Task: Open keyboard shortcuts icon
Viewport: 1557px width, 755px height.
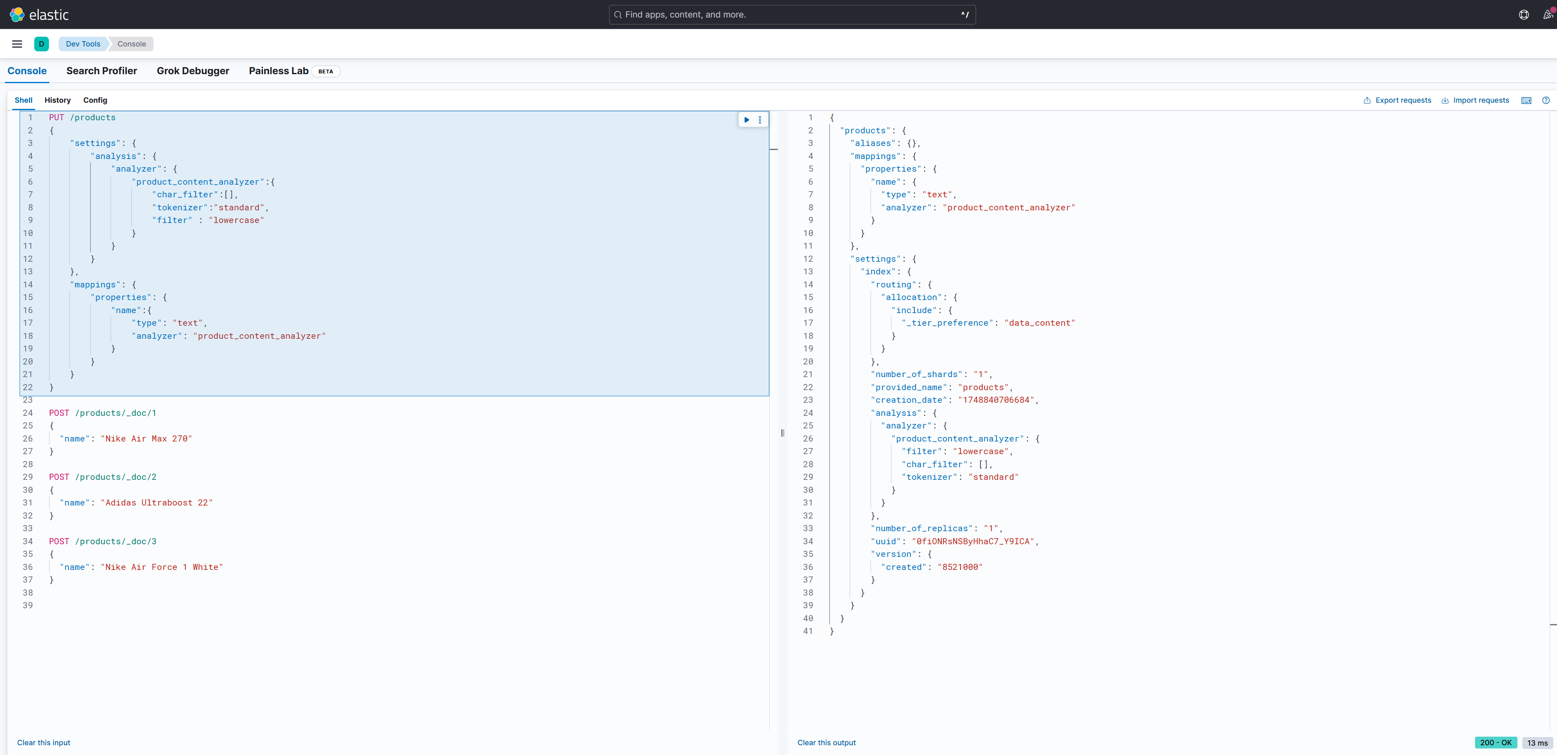Action: 1526,100
